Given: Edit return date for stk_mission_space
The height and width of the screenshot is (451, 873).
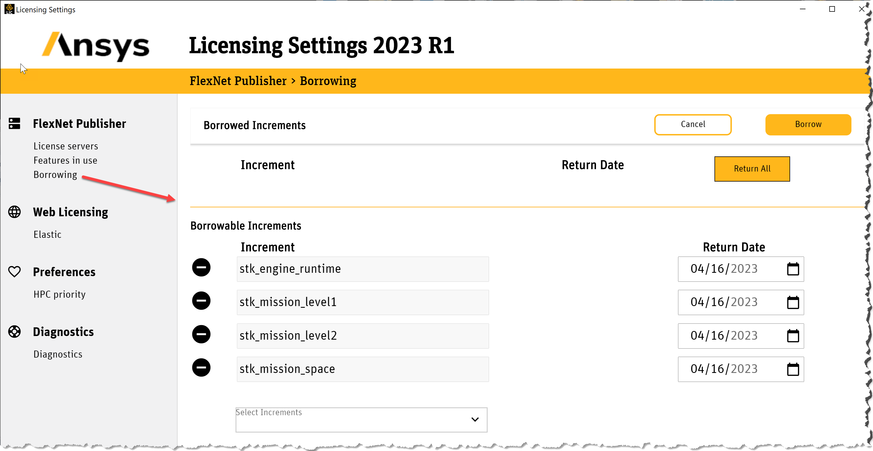Looking at the screenshot, I should pos(741,369).
